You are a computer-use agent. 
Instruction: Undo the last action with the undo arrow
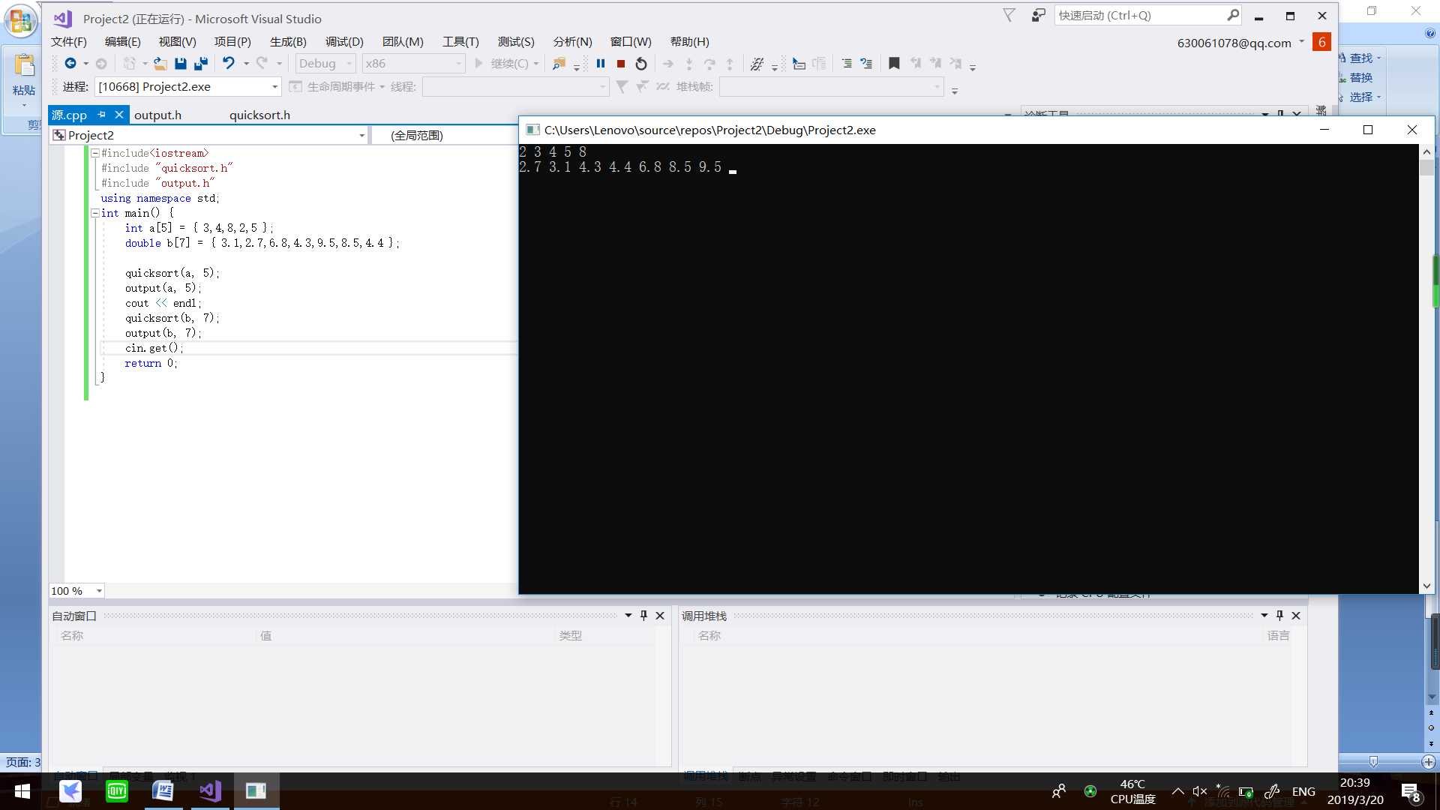click(x=229, y=64)
